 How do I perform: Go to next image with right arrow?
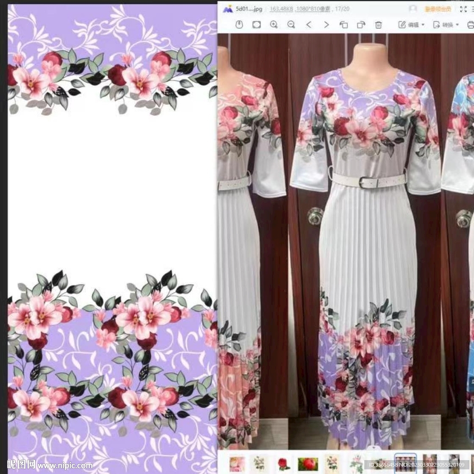click(326, 25)
